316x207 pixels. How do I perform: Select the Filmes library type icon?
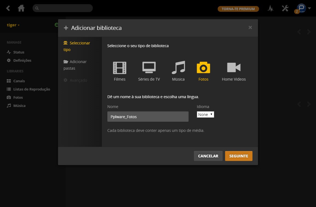point(120,68)
